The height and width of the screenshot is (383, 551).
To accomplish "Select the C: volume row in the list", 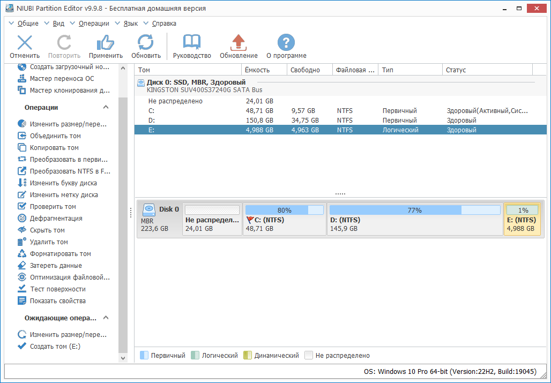I will [340, 111].
